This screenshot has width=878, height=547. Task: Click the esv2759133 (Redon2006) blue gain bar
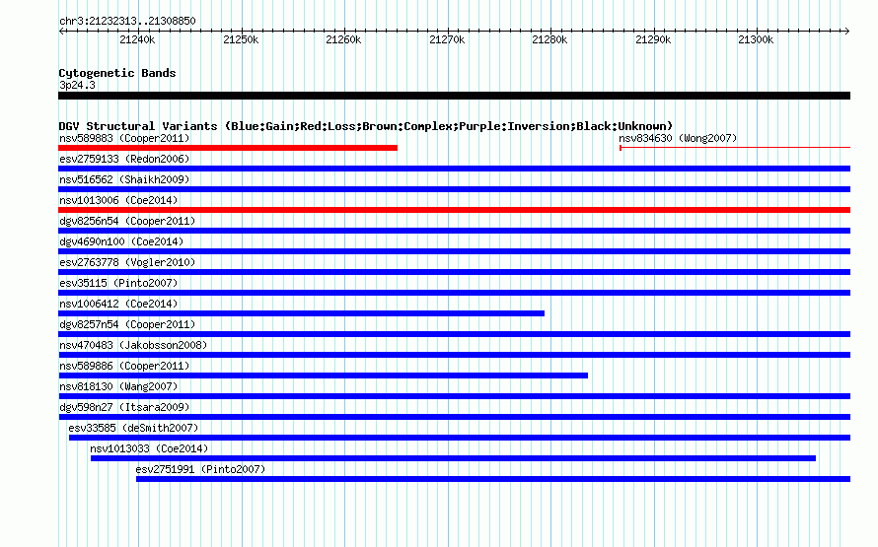454,169
